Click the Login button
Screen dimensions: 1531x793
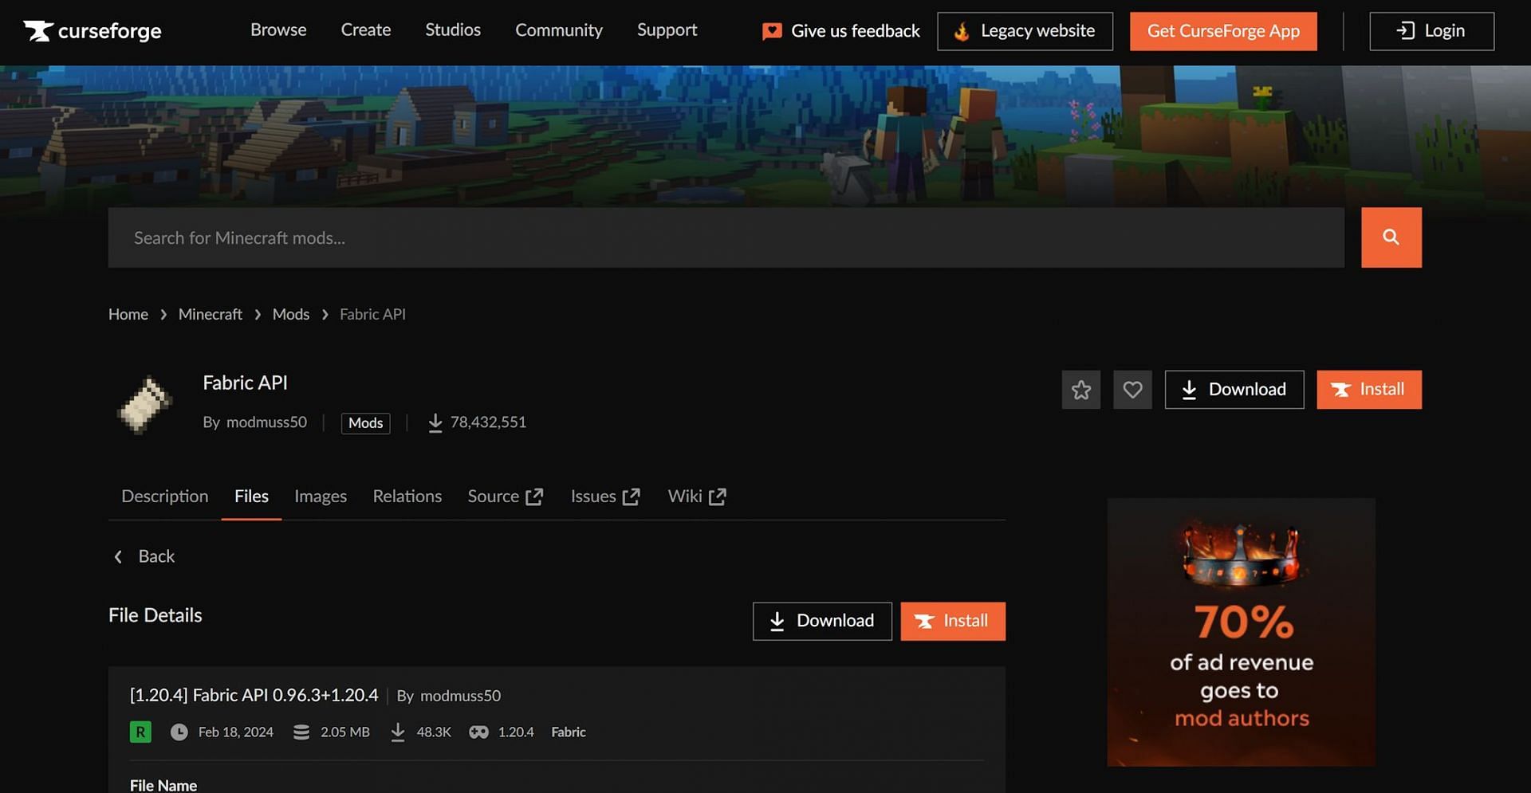1431,31
